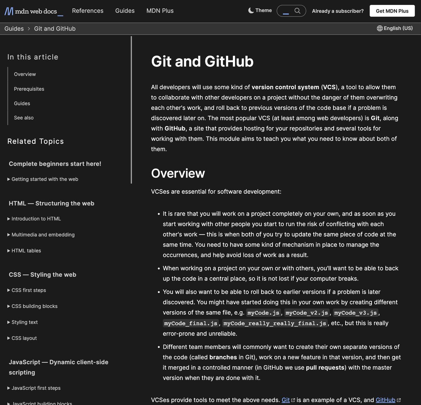
Task: Click the Get MDN Plus button
Action: point(392,11)
